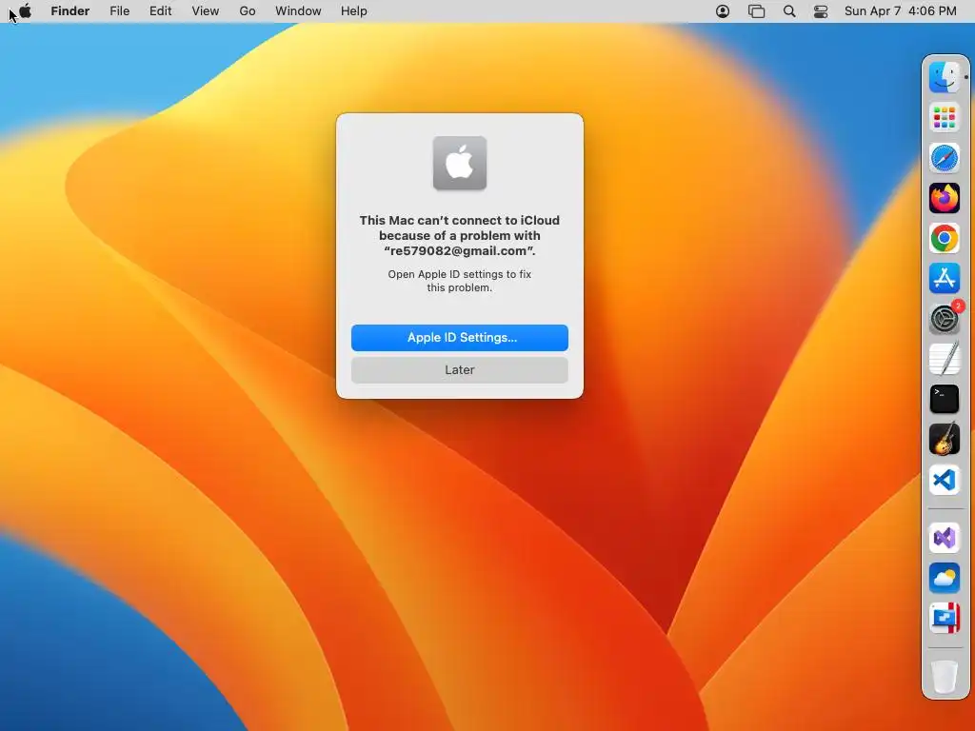Open Launchpad from the Dock
Screen dimensions: 975x731
coord(945,117)
